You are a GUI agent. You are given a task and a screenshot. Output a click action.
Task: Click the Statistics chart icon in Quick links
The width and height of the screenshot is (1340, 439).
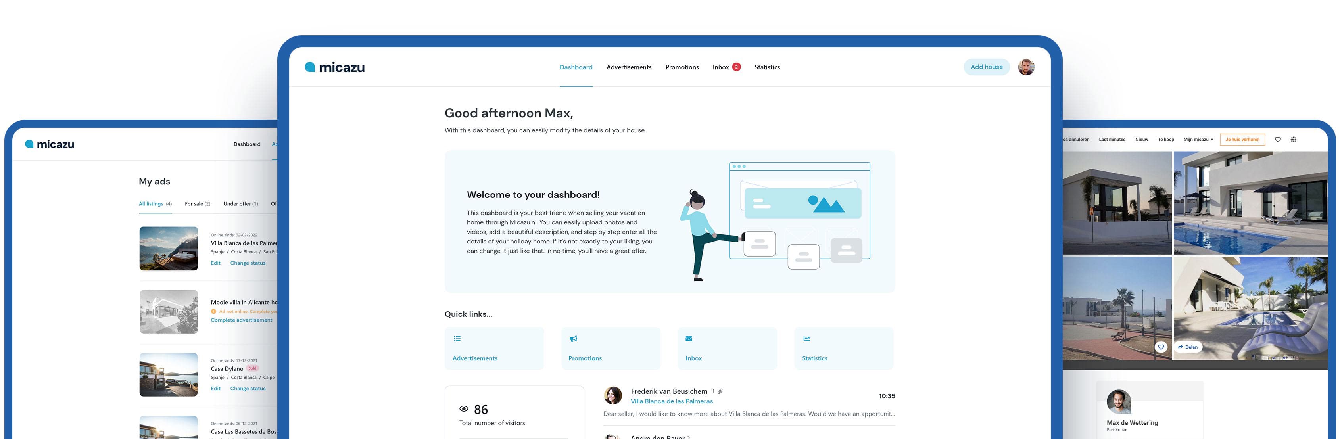click(806, 339)
